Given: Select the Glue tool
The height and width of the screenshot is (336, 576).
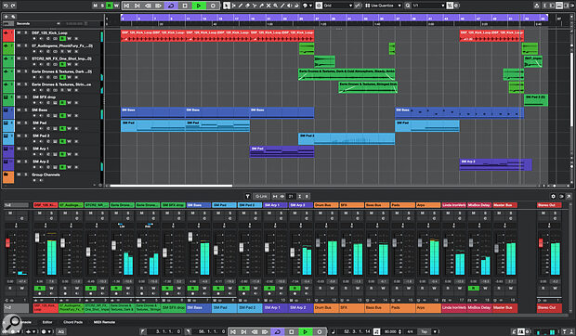Looking at the screenshot, I should pos(262,6).
